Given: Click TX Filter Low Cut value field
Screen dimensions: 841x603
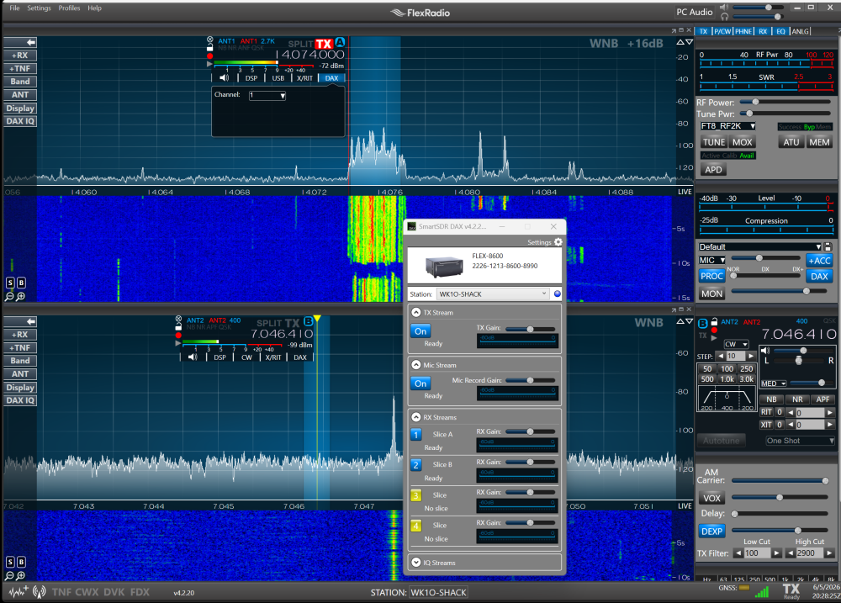Looking at the screenshot, I should click(758, 553).
